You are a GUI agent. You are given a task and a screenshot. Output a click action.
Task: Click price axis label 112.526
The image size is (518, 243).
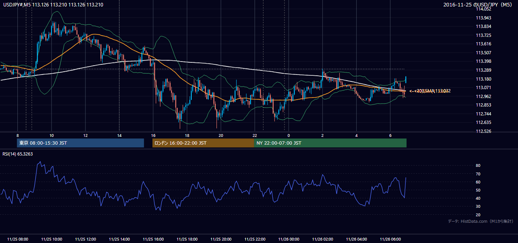point(483,131)
